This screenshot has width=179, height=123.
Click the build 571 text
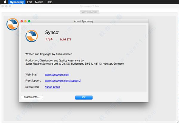coord(66,40)
